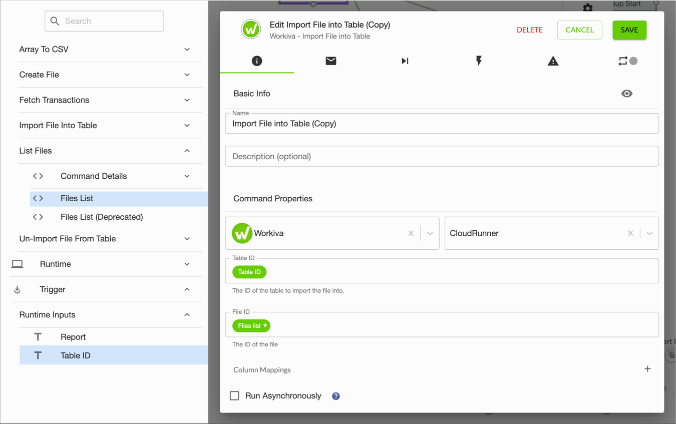Screen dimensions: 676x424
Task: Click the Table ID input area
Action: click(x=442, y=271)
